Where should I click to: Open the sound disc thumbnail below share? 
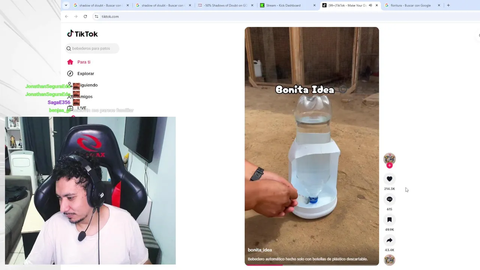click(389, 260)
